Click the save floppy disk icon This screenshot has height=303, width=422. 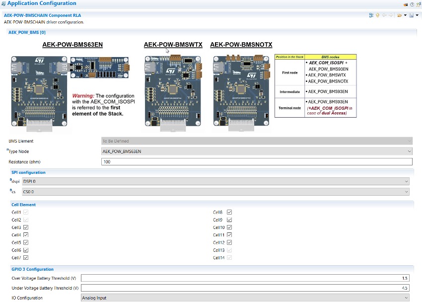coord(411,15)
